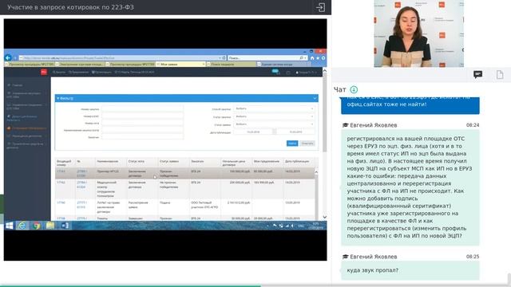Click the browser favorites star icon

click(318, 58)
